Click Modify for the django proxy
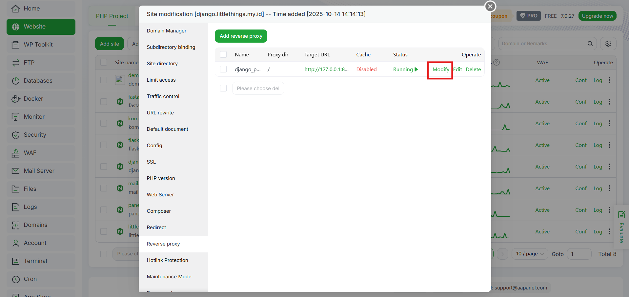629x297 pixels. [440, 69]
